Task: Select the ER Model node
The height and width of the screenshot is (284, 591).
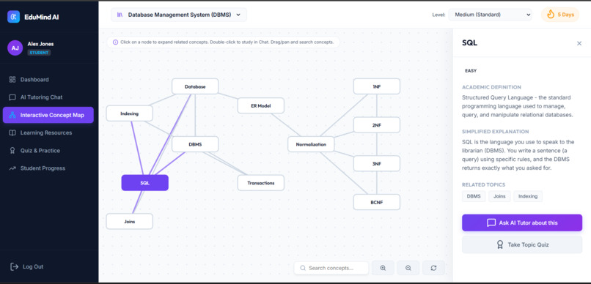Action: tap(260, 105)
